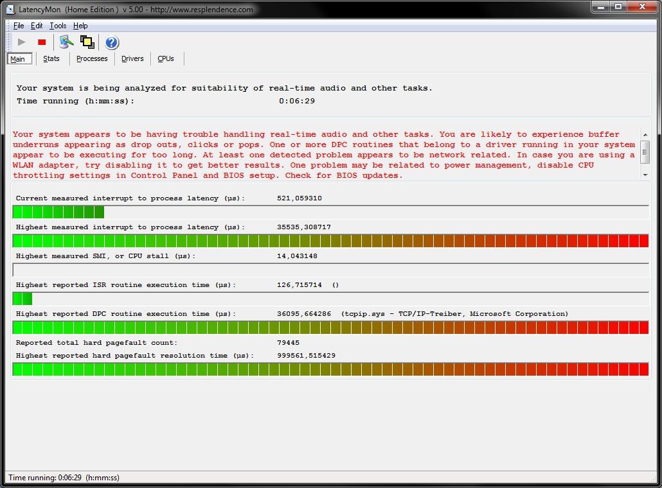Open the blue question mark help icon
This screenshot has height=488, width=662.
(112, 42)
